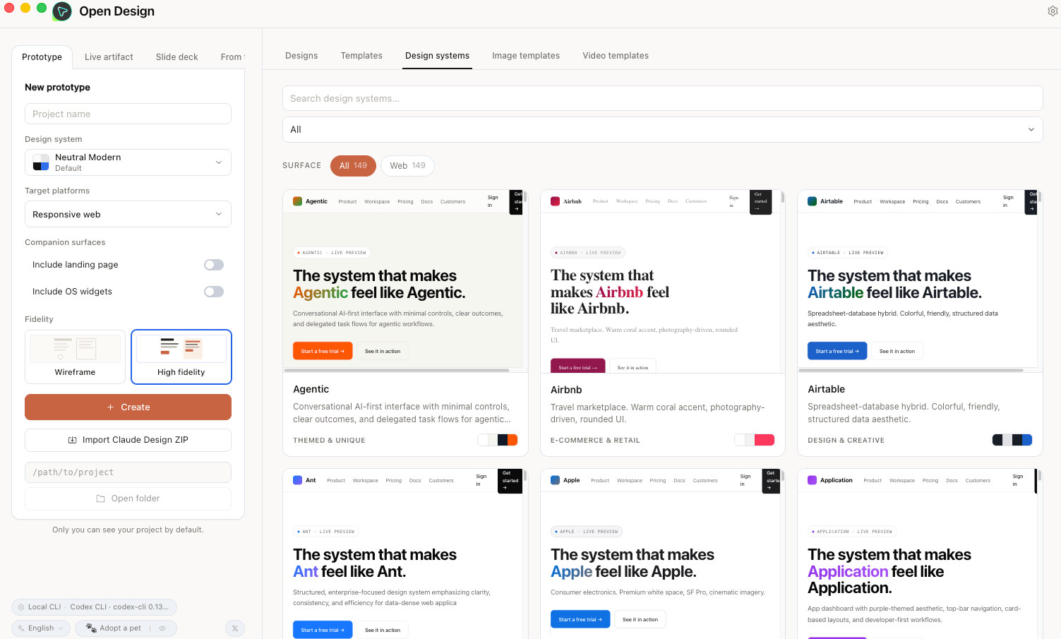Click the Apple logo in the preview card
The width and height of the screenshot is (1061, 639).
click(x=555, y=480)
